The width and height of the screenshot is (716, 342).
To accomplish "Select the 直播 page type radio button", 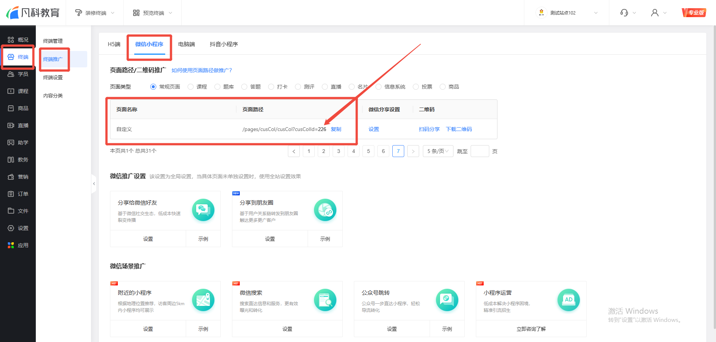I will coord(325,87).
